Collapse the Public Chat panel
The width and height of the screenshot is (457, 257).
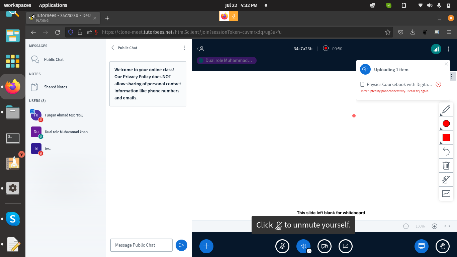(x=113, y=48)
